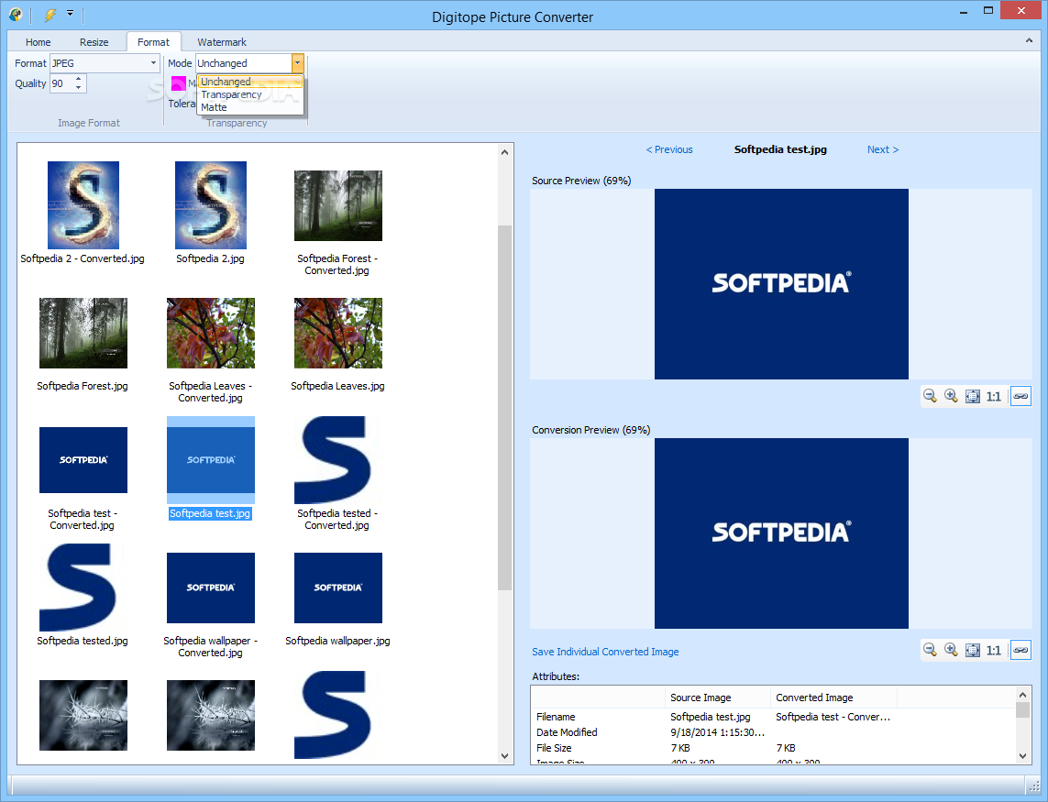The image size is (1048, 802).
Task: Select the Format tab
Action: pos(153,42)
